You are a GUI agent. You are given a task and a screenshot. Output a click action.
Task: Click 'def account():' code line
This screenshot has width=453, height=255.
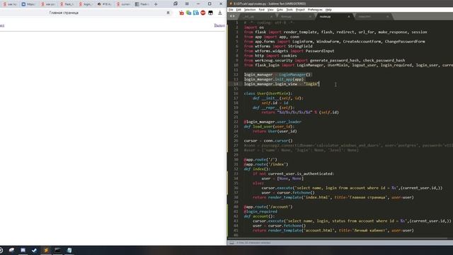pos(259,216)
